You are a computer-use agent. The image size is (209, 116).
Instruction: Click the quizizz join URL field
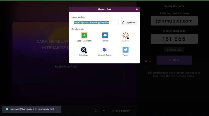(95, 22)
